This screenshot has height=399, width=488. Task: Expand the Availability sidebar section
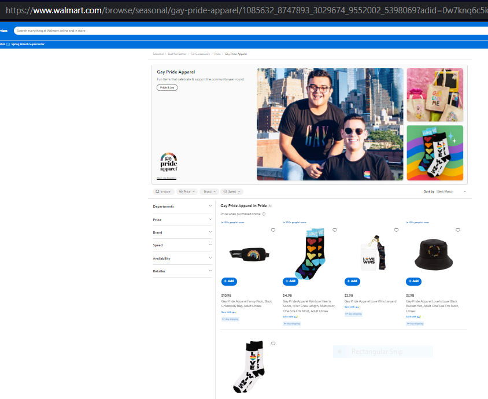[x=182, y=258]
